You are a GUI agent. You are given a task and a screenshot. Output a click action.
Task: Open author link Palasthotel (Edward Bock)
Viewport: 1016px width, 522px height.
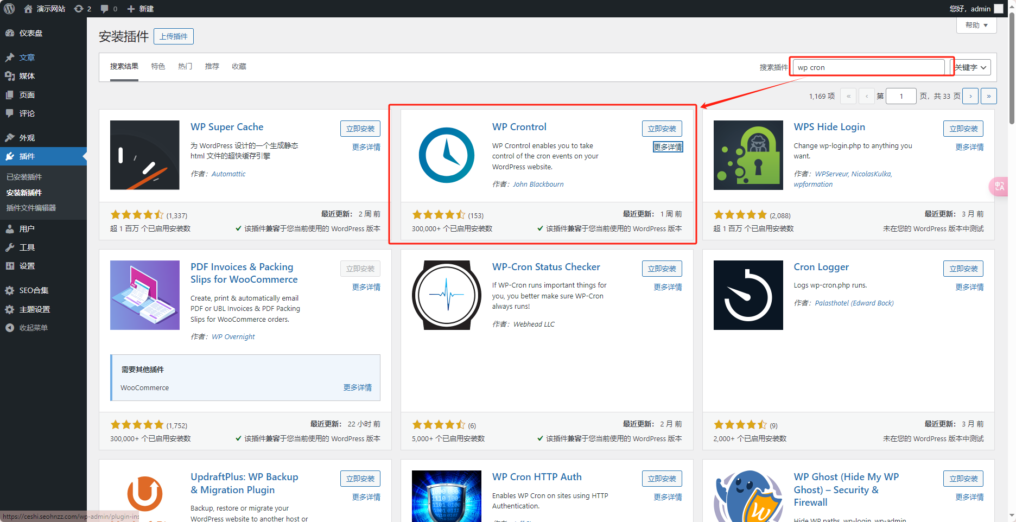pos(854,303)
